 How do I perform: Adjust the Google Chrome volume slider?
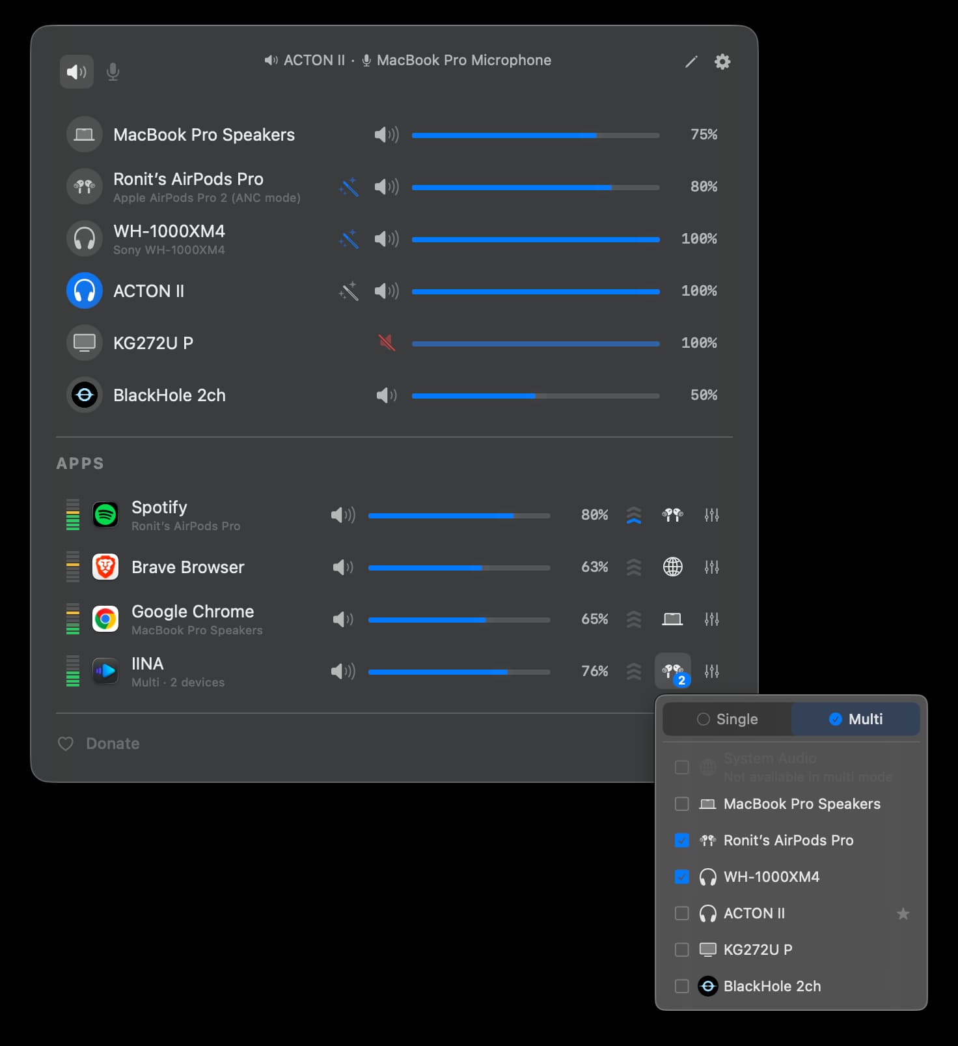pos(459,620)
